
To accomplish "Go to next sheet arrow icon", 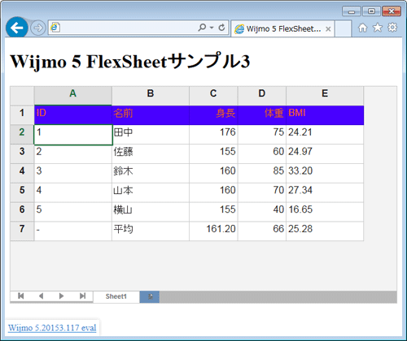I will [61, 296].
